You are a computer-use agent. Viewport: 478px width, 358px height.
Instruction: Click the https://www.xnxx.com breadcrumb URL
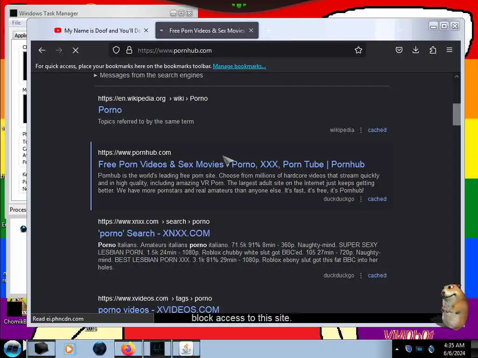click(x=128, y=221)
